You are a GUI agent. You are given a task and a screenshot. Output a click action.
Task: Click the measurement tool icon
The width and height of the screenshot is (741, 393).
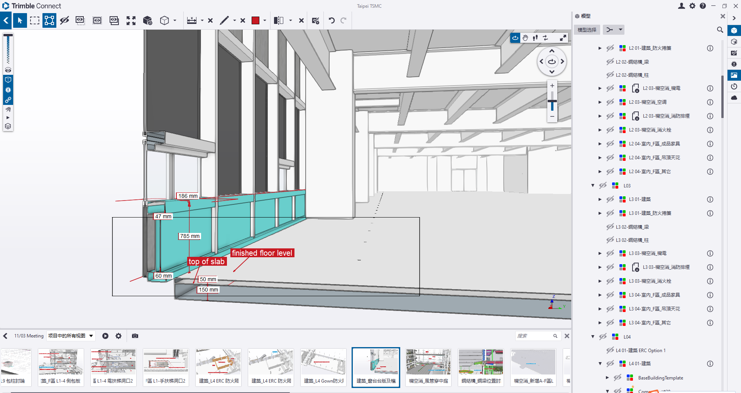tap(192, 20)
